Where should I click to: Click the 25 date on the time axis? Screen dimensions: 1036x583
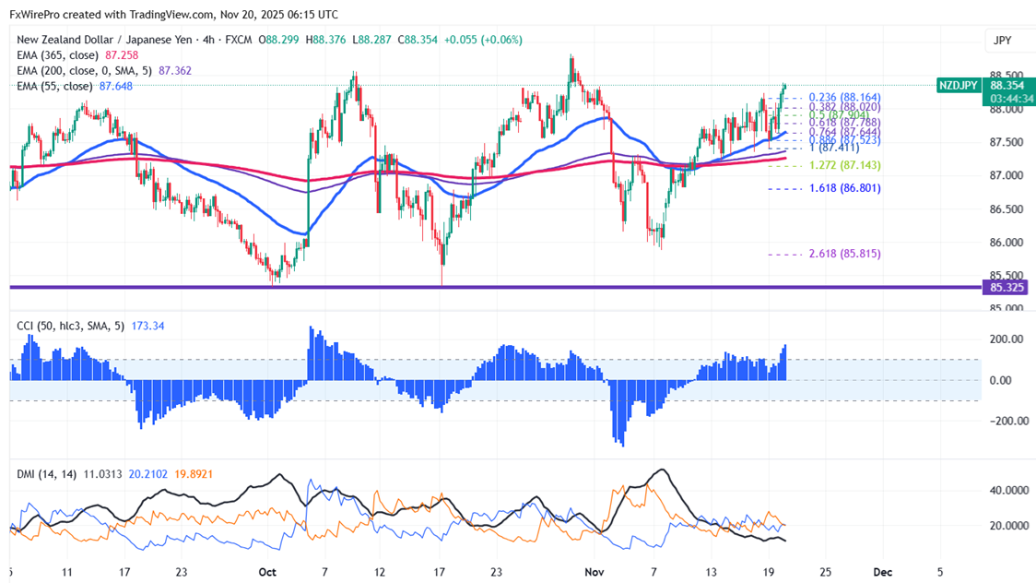pyautogui.click(x=825, y=573)
